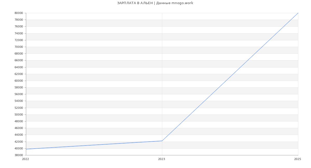Click the 2022 x-axis label

[25, 159]
